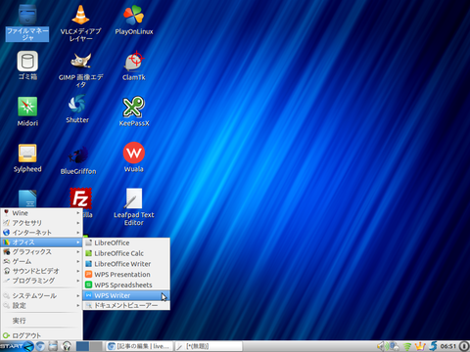
Task: Expand the Wine submenu in start menu
Action: [41, 213]
